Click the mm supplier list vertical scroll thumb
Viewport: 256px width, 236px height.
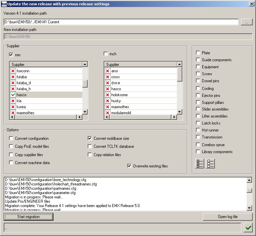coord(85,84)
